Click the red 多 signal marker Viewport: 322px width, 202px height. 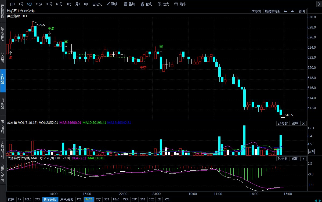click(10, 58)
